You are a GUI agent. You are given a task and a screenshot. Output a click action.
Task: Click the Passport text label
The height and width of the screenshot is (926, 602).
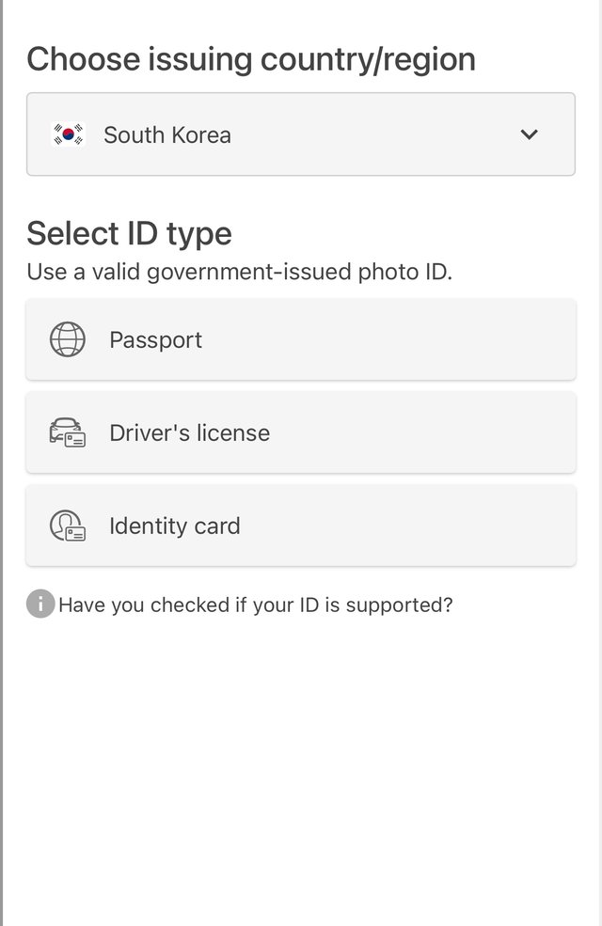tap(156, 340)
